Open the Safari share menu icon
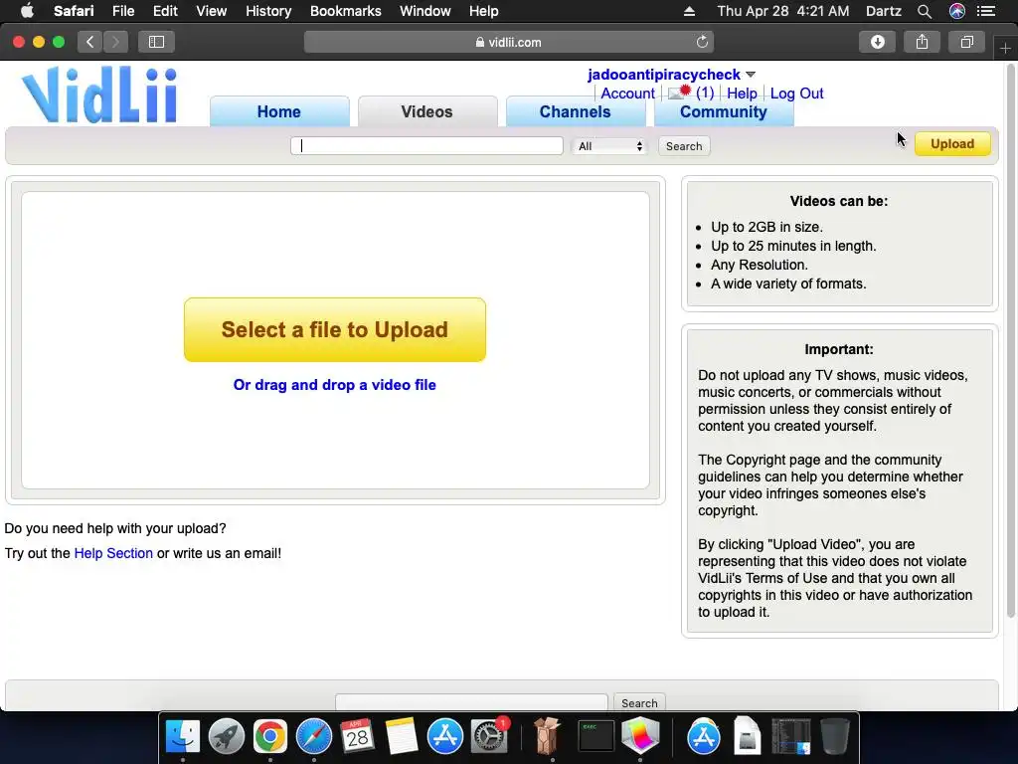Viewport: 1018px width, 764px height. click(922, 42)
